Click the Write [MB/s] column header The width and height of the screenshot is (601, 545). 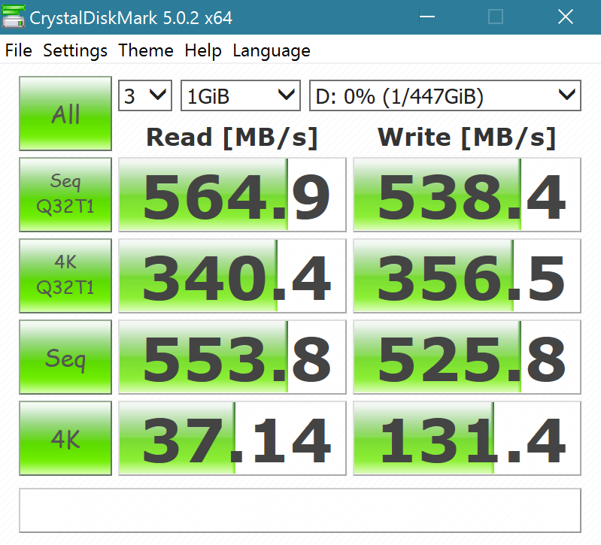pos(466,137)
